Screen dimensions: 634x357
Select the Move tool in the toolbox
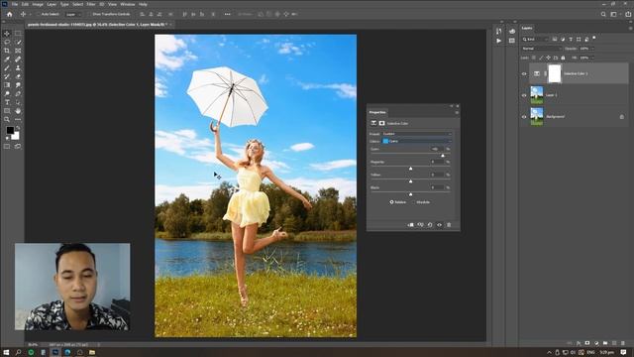(x=7, y=34)
